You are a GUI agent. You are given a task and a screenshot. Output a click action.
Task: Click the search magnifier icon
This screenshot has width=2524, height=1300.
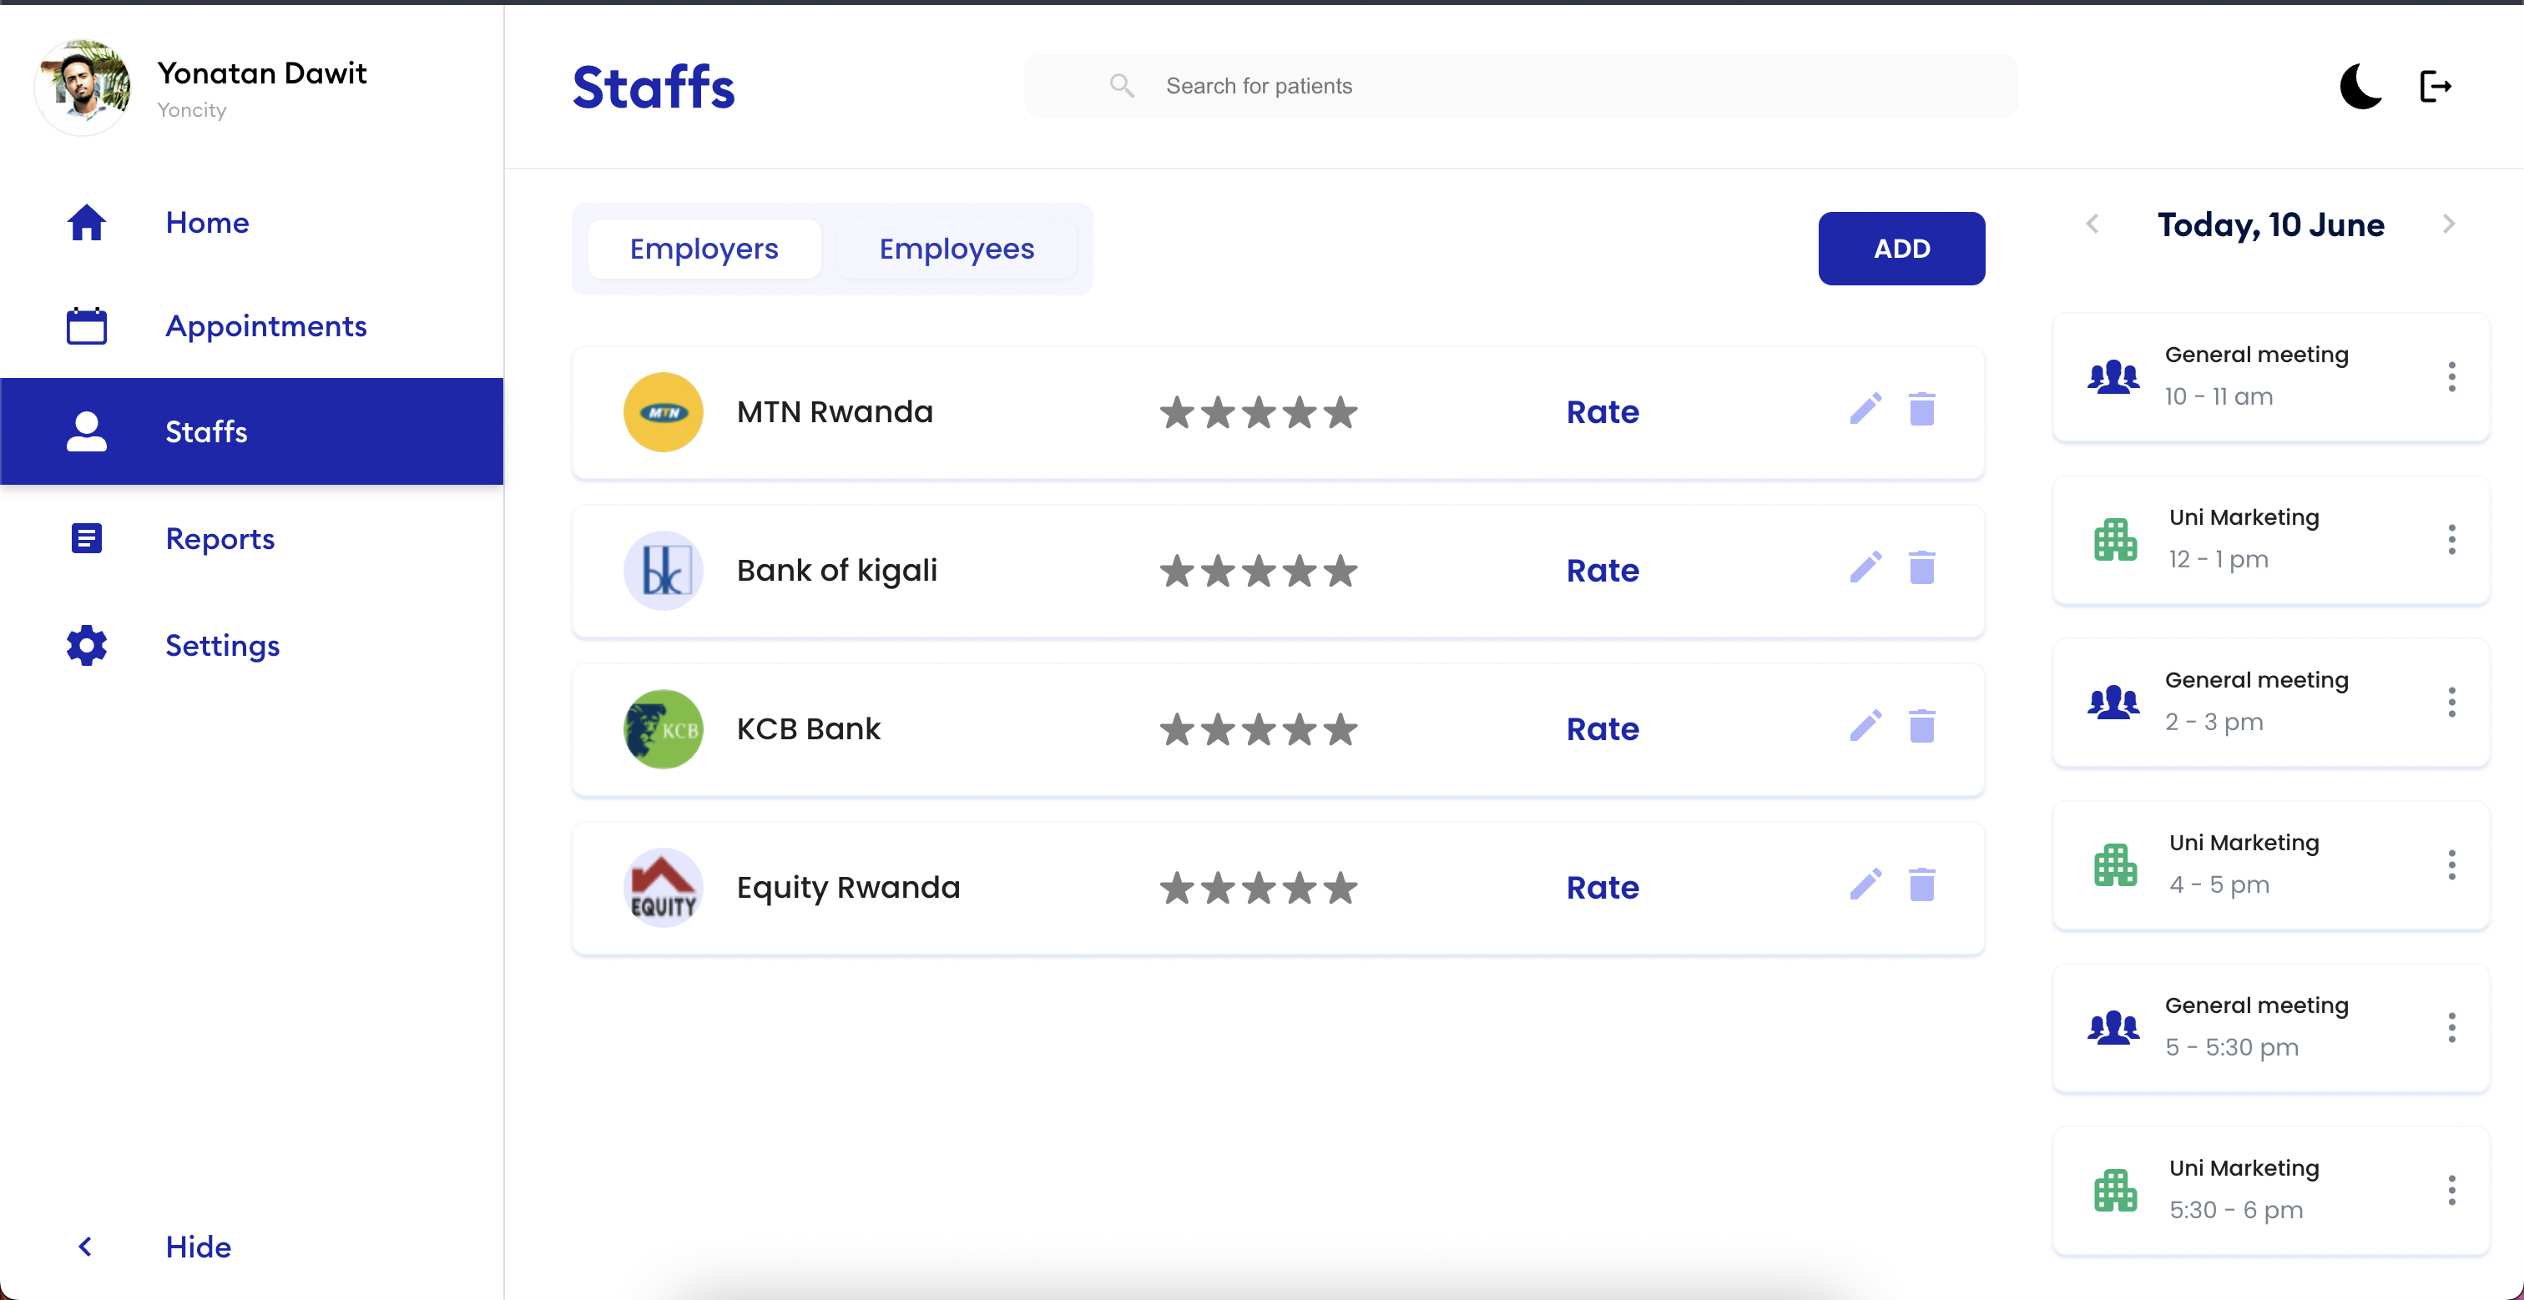pyautogui.click(x=1123, y=85)
